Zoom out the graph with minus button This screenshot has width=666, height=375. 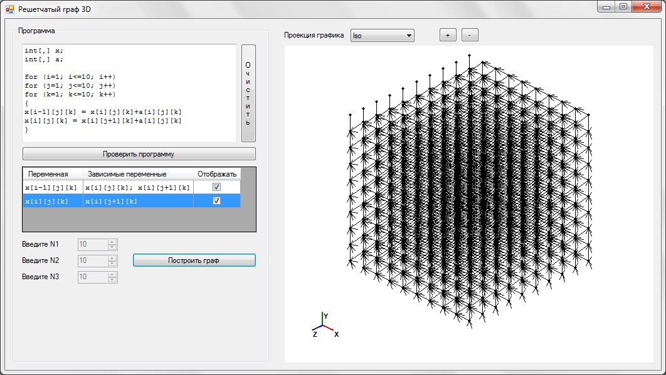(x=470, y=36)
